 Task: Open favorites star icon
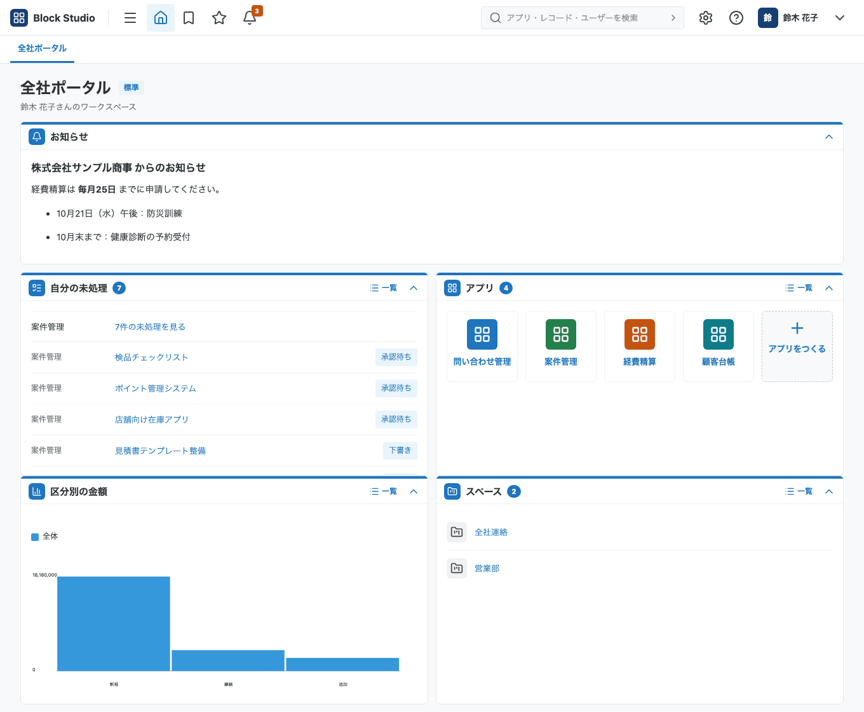point(219,18)
